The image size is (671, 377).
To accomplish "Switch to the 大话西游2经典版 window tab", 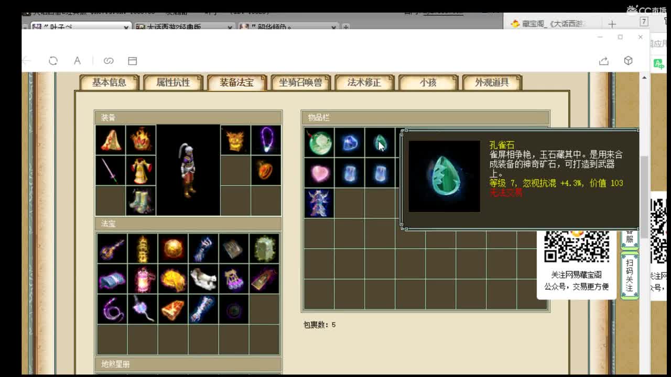I will click(x=185, y=26).
